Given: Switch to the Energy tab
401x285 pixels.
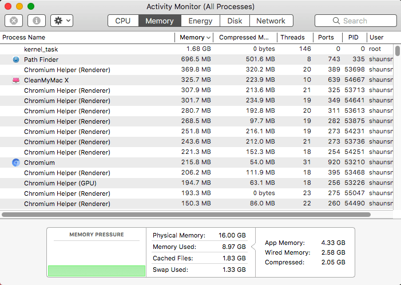Looking at the screenshot, I should 200,21.
